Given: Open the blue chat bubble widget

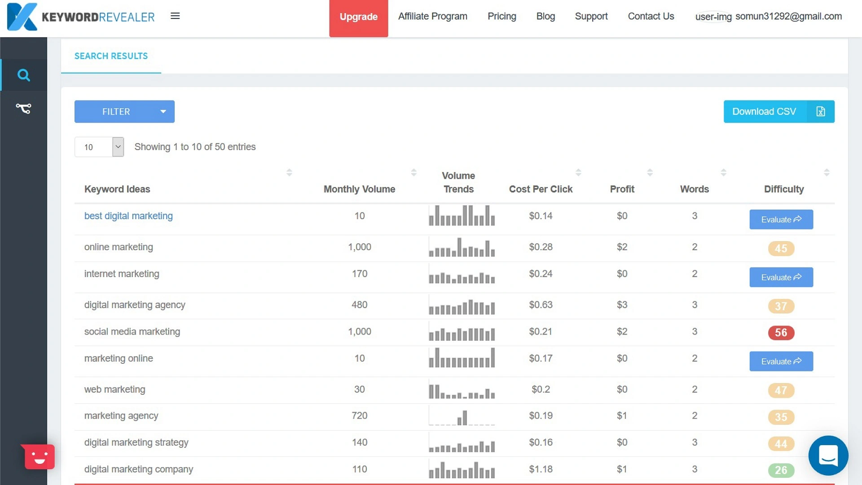Looking at the screenshot, I should (x=828, y=455).
